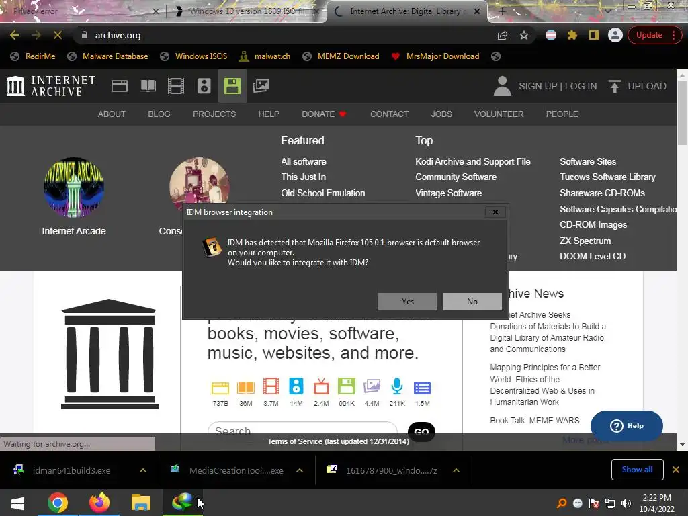Screen dimensions: 688x516
Task: Open the Internet Arcade thumbnail
Action: [74, 187]
